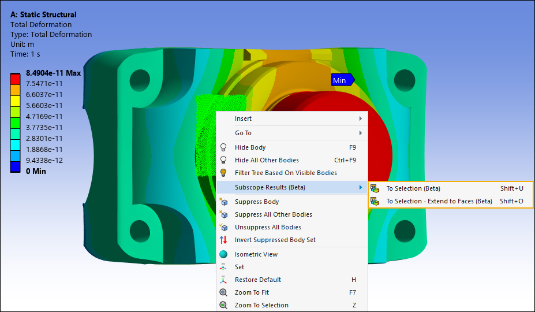Screen dimensions: 535x312
Task: Click the Zoom To Selection magnifier icon
Action: 223,305
